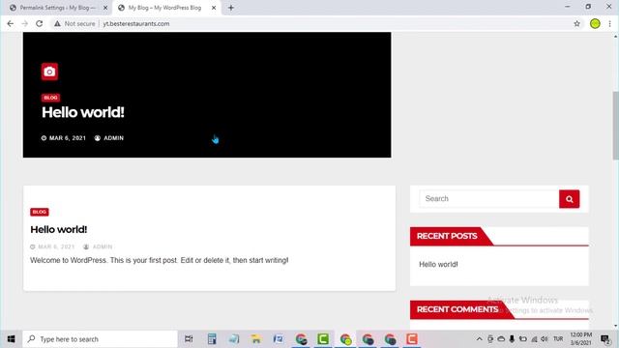Open BLOG category badge on featured banner

click(x=50, y=98)
